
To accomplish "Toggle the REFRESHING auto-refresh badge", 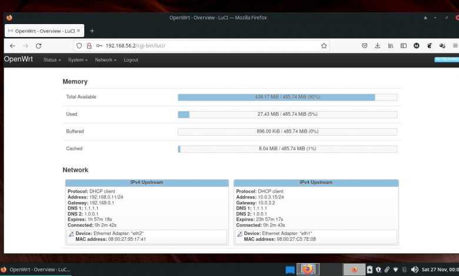I will coord(447,59).
